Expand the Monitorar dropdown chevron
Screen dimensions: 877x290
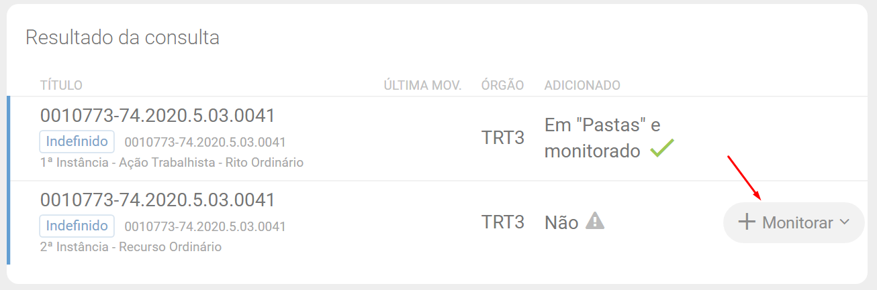[x=845, y=222]
